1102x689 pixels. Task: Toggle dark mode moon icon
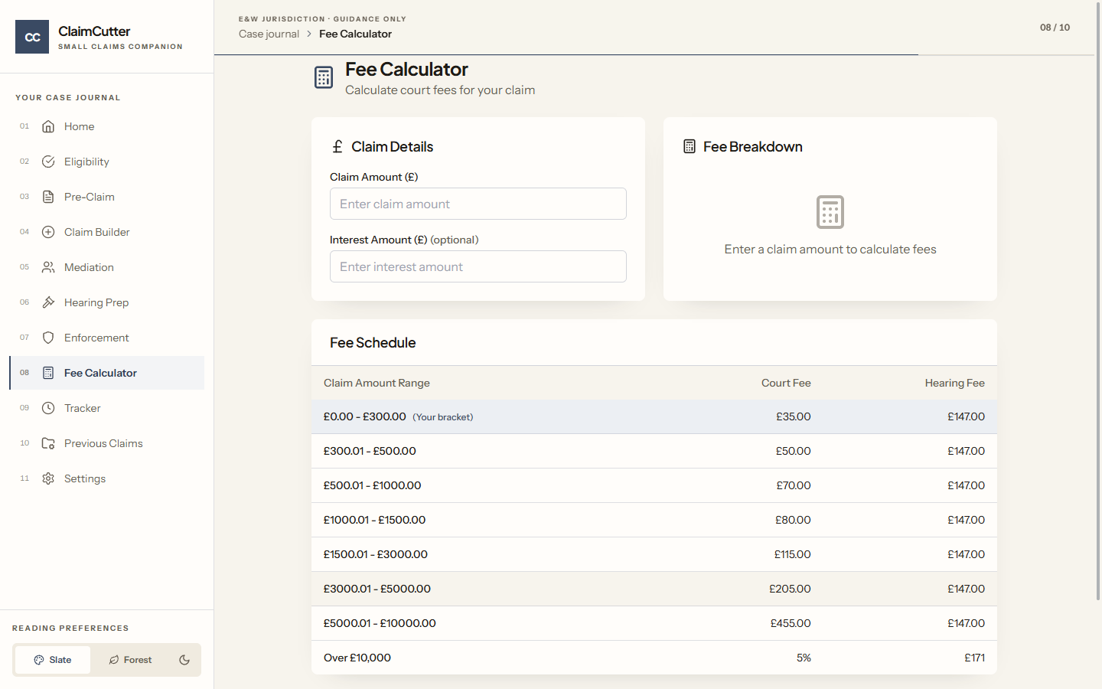pos(184,660)
